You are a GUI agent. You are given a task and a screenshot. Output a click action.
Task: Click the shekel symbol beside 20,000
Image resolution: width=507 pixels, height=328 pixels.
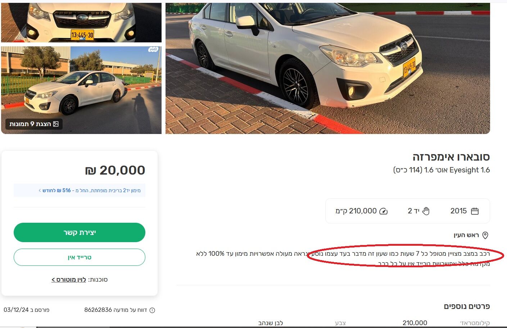click(91, 170)
